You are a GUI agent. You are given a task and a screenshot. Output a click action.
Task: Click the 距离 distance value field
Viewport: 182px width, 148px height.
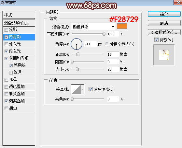[x=113, y=54]
